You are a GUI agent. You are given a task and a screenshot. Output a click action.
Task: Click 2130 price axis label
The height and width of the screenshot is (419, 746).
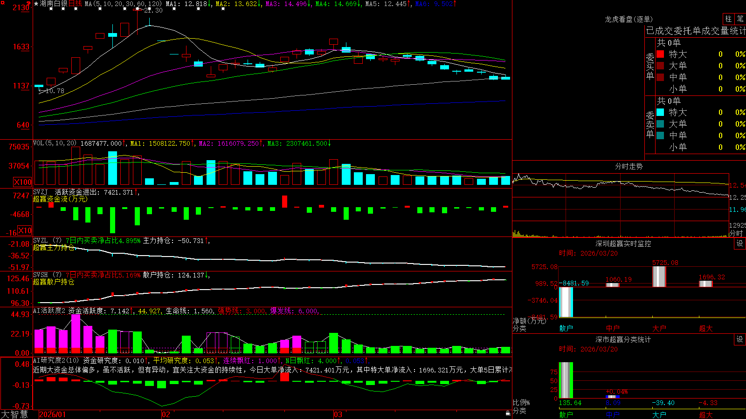(x=21, y=7)
